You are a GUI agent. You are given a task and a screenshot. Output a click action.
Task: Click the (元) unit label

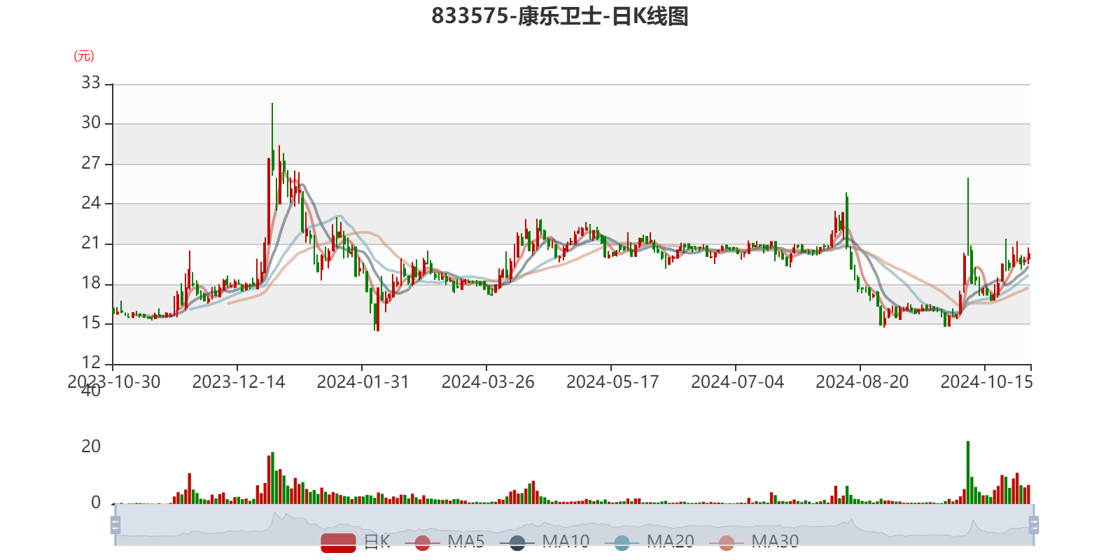coord(84,56)
